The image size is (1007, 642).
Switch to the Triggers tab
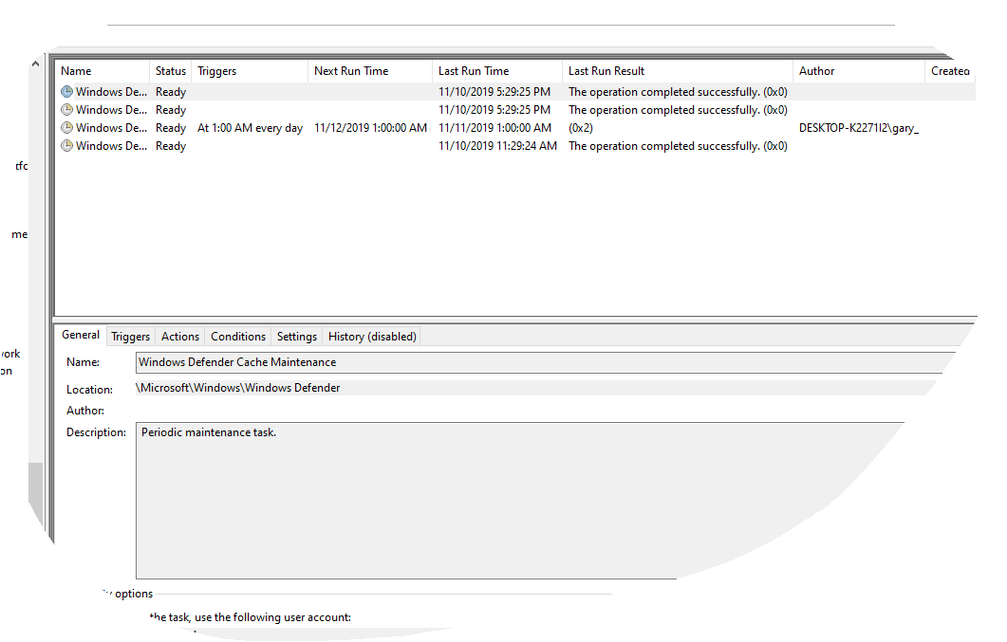(x=130, y=337)
